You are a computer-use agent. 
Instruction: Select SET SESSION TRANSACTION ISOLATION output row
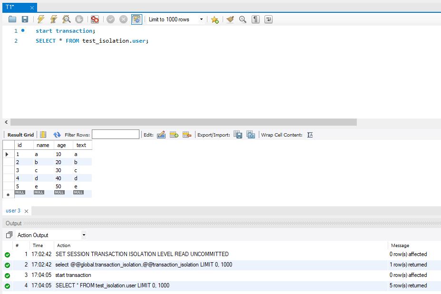pos(222,254)
